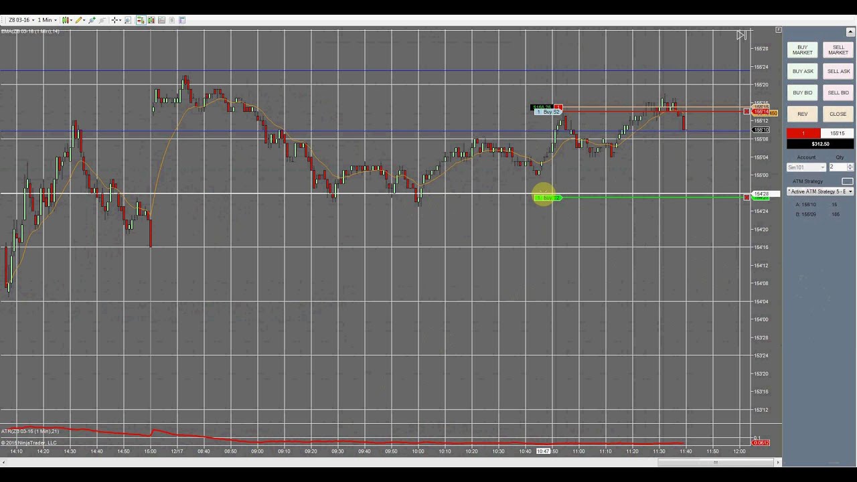
Task: Click the BUY ASK button
Action: (802, 72)
